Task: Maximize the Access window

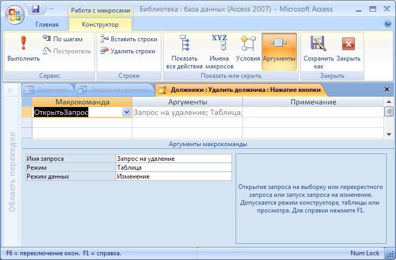Action: (x=372, y=9)
